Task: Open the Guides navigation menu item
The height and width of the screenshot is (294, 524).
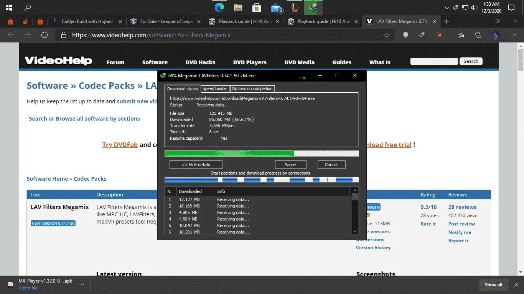Action: tap(342, 62)
